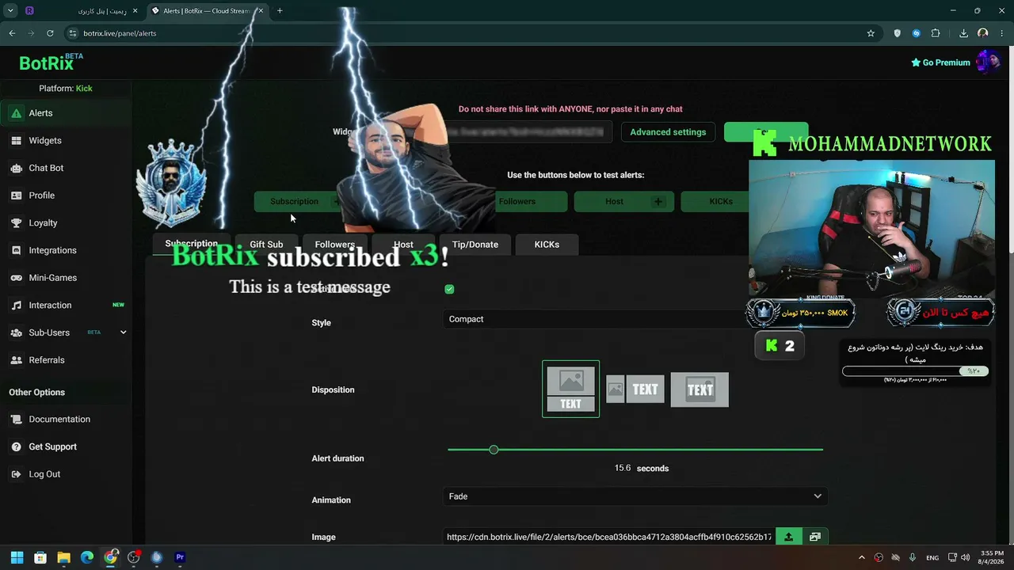Reload the browser page
The width and height of the screenshot is (1014, 570).
[50, 33]
